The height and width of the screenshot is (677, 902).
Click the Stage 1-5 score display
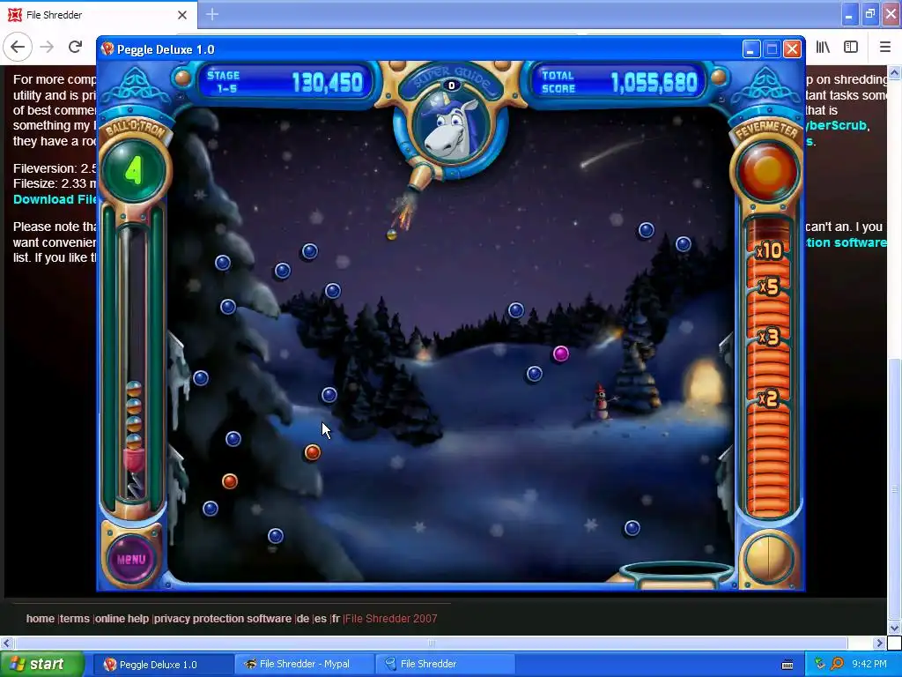[x=285, y=82]
